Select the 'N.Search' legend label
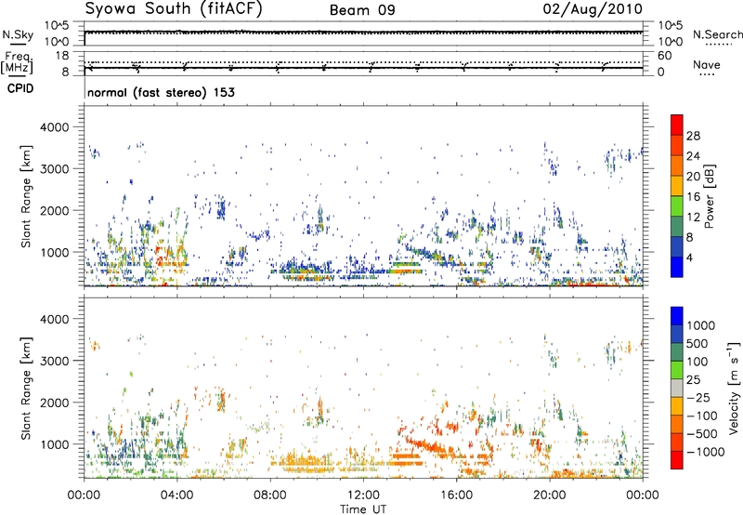The image size is (743, 515). (717, 34)
